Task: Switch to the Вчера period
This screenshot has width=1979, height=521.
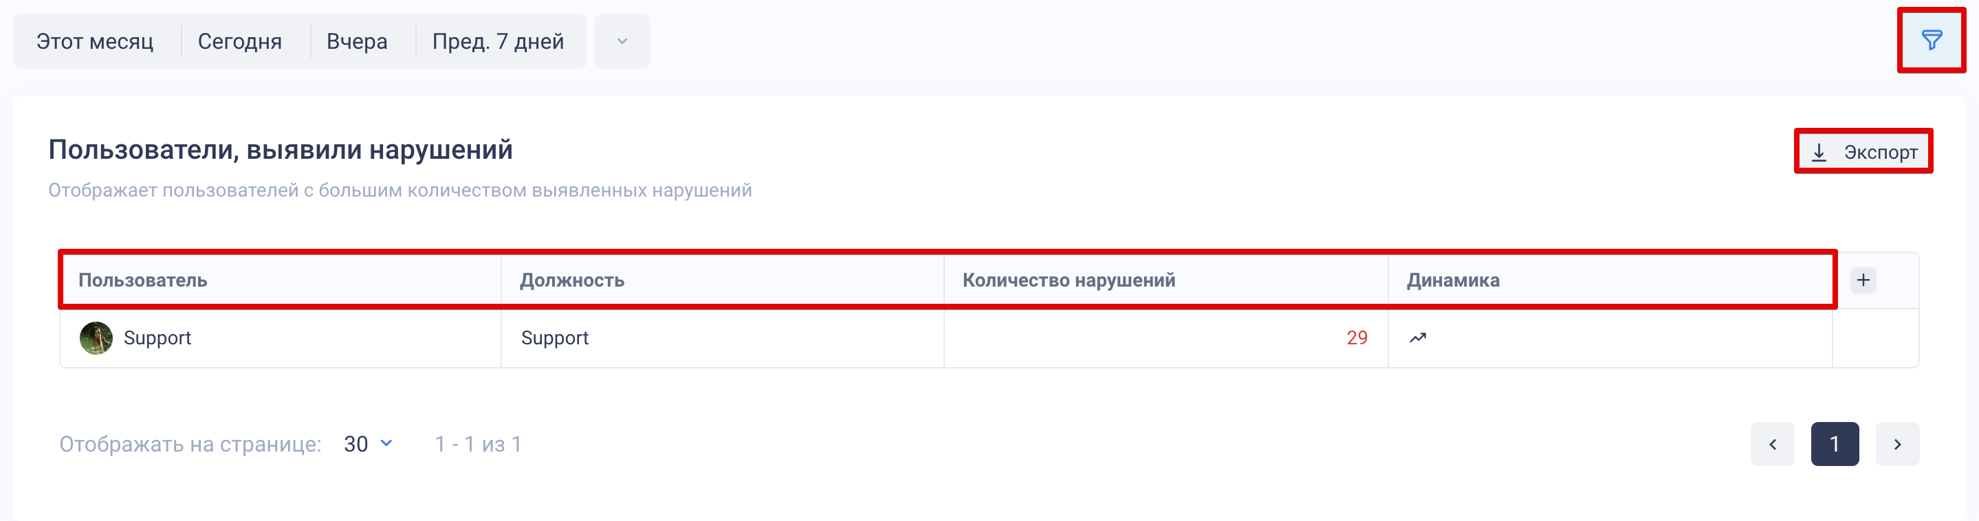Action: point(358,41)
